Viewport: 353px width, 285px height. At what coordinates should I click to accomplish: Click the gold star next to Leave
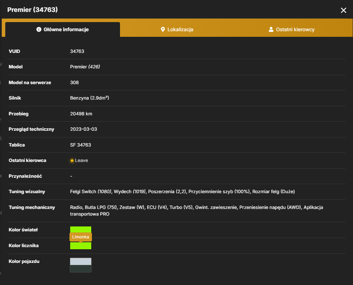tap(72, 160)
